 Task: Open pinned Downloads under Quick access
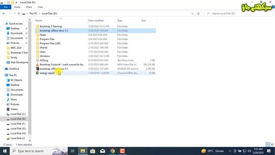click(x=16, y=33)
